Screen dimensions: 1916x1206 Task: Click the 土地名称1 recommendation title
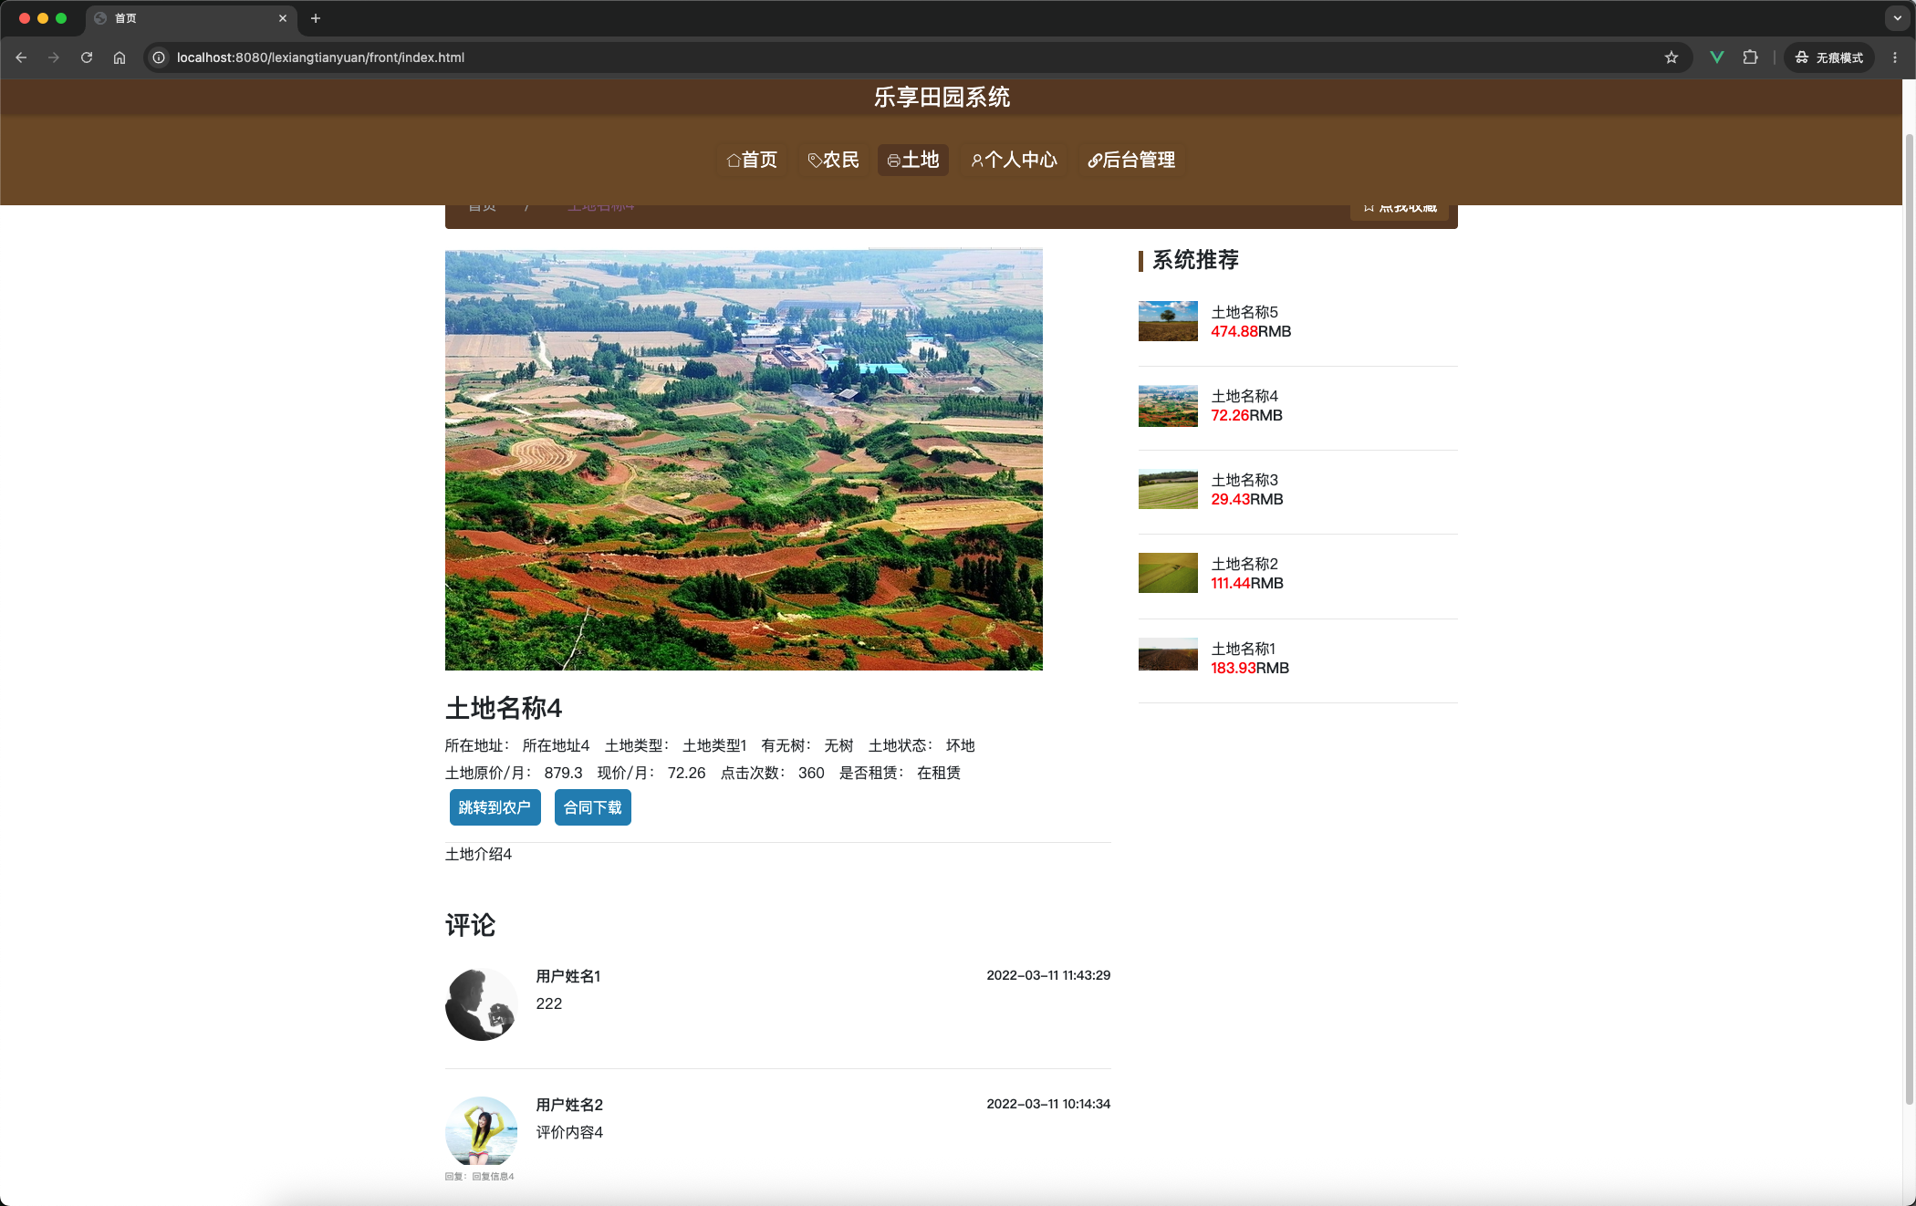coord(1243,649)
